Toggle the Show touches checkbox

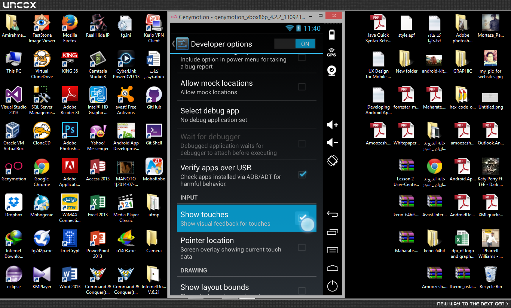pyautogui.click(x=302, y=218)
